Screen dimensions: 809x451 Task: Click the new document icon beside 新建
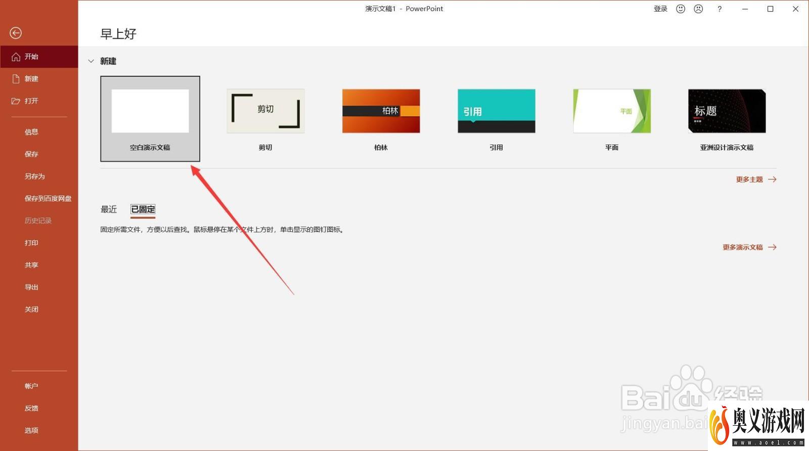point(16,79)
